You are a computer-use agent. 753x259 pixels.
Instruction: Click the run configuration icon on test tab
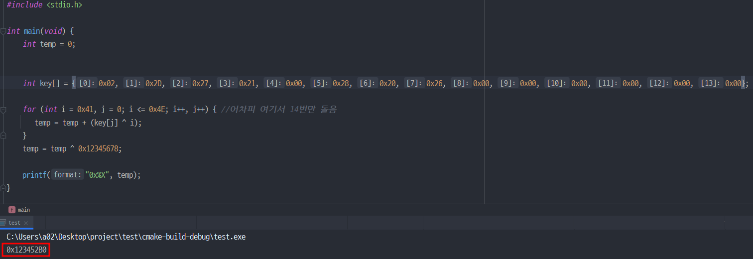(3, 223)
